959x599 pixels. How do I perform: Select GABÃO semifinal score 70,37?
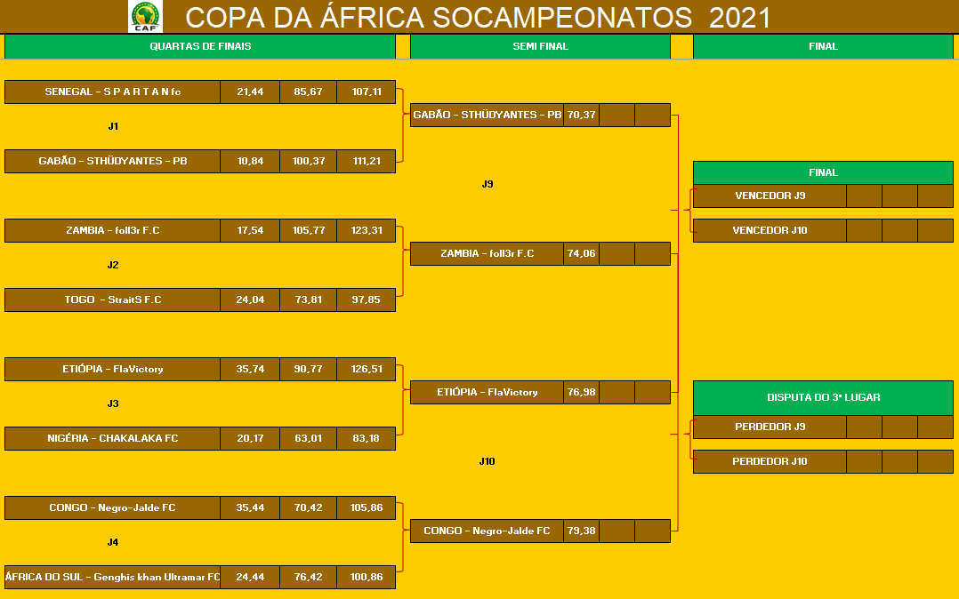[581, 116]
